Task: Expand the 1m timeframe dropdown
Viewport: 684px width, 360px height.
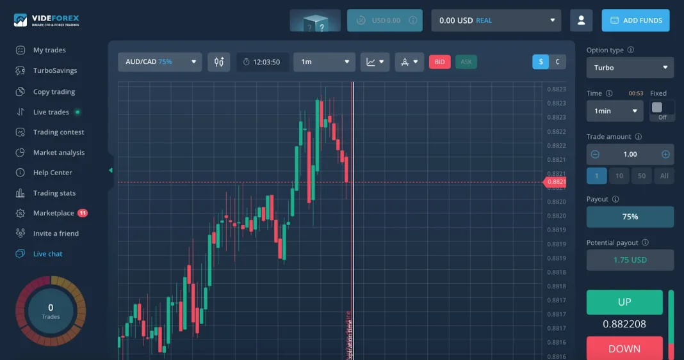Action: [325, 62]
